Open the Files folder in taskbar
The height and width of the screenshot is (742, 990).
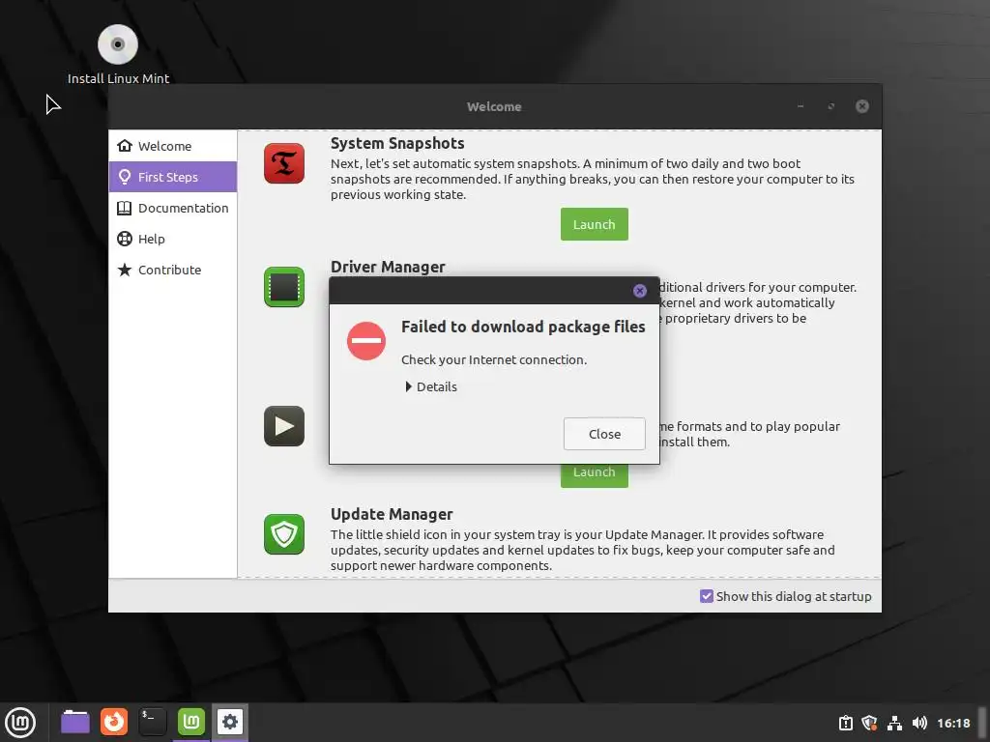75,722
